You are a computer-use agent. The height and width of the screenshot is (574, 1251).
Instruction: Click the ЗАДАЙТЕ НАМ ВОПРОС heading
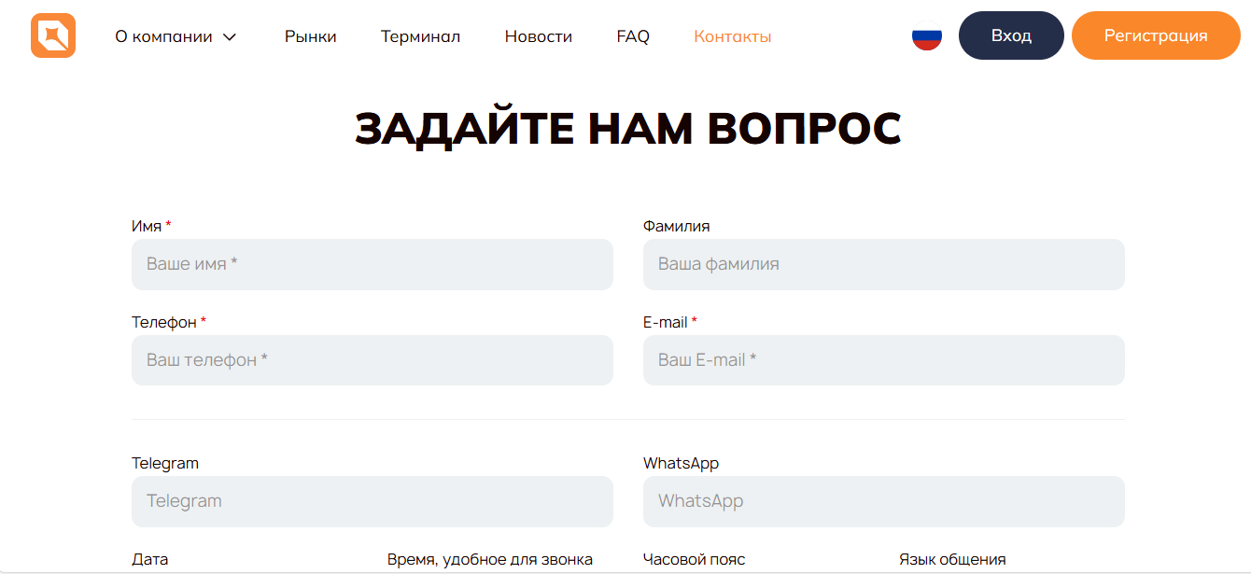point(627,129)
